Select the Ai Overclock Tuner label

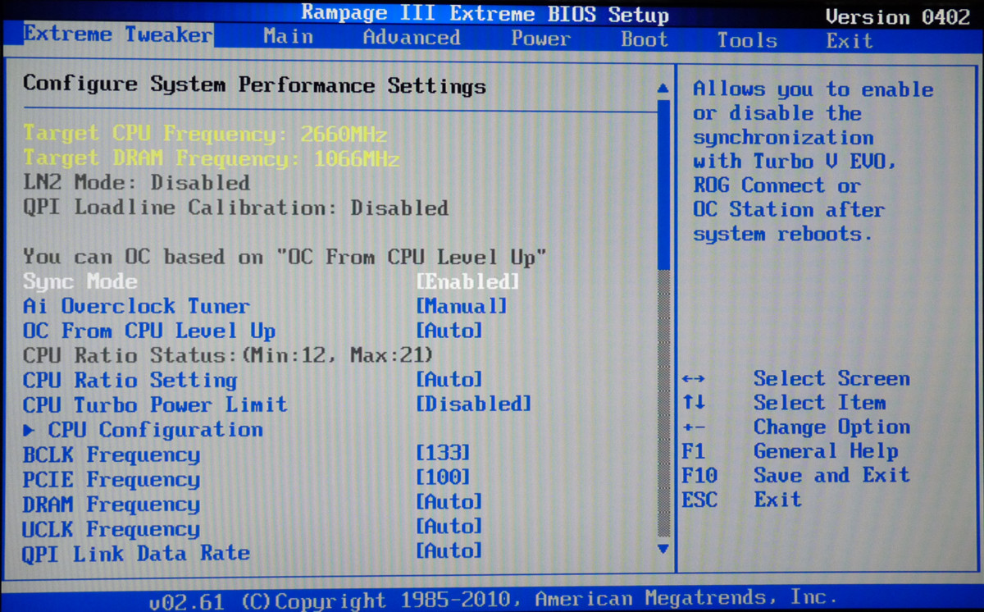click(x=136, y=307)
